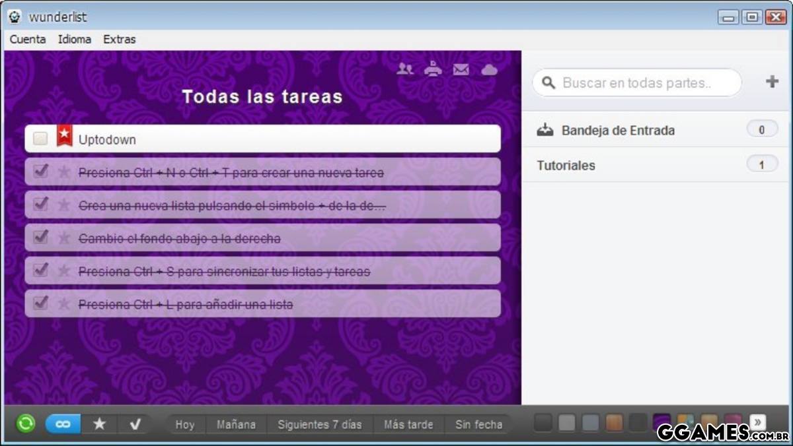
Task: Uncheck 'Presiona Ctrl + L' task checkbox
Action: point(41,303)
